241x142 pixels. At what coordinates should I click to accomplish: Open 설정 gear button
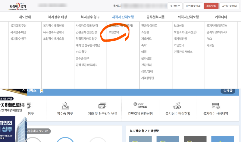click(228, 91)
